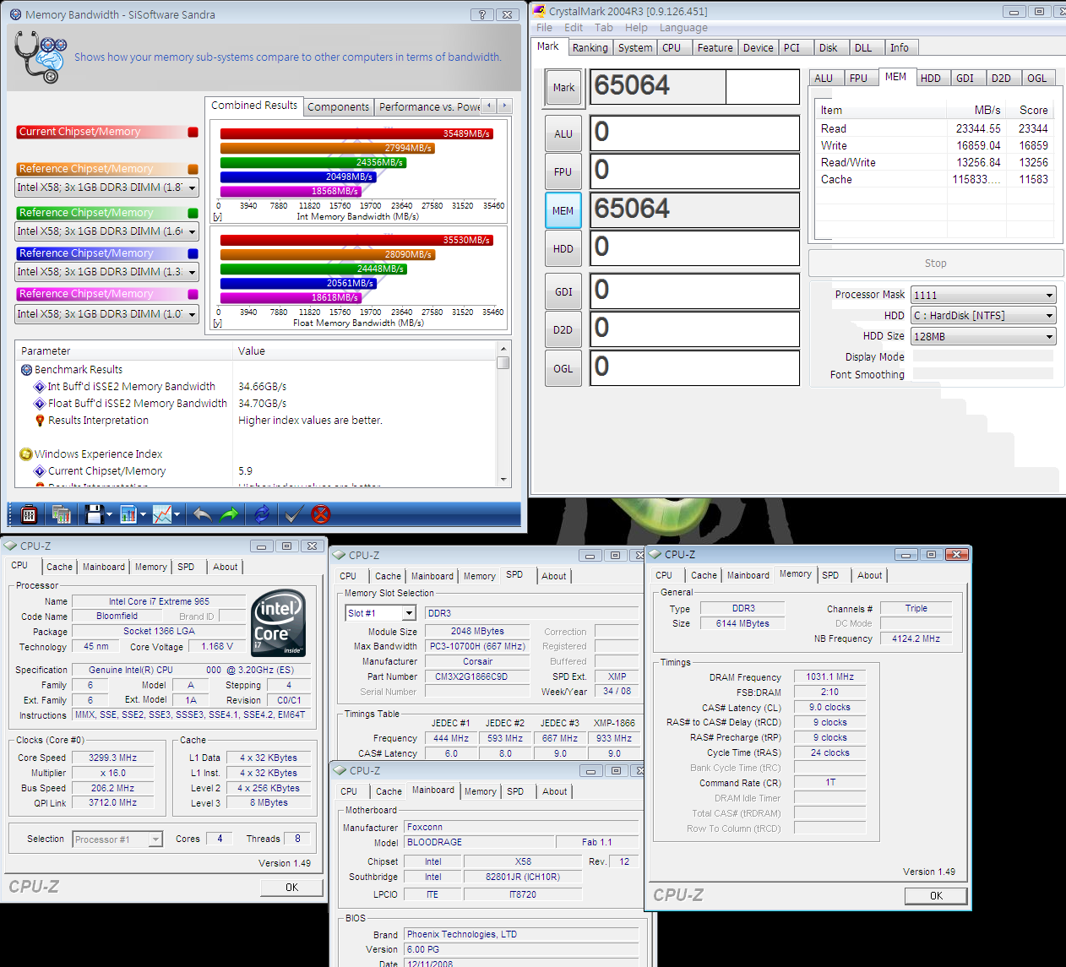Click the gray checkmark OK icon
Image resolution: width=1066 pixels, height=967 pixels.
[294, 514]
